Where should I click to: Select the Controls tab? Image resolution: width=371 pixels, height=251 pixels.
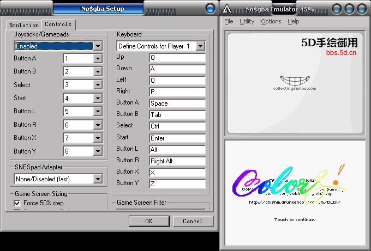tap(58, 25)
